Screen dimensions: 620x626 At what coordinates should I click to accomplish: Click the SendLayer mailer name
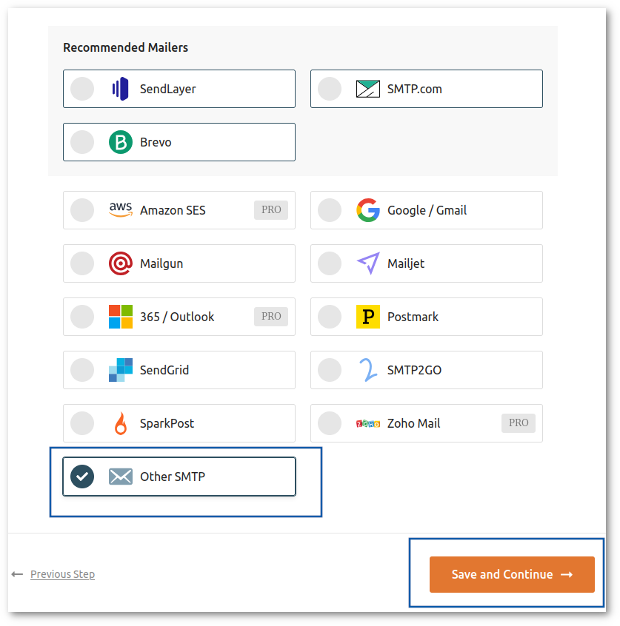168,89
